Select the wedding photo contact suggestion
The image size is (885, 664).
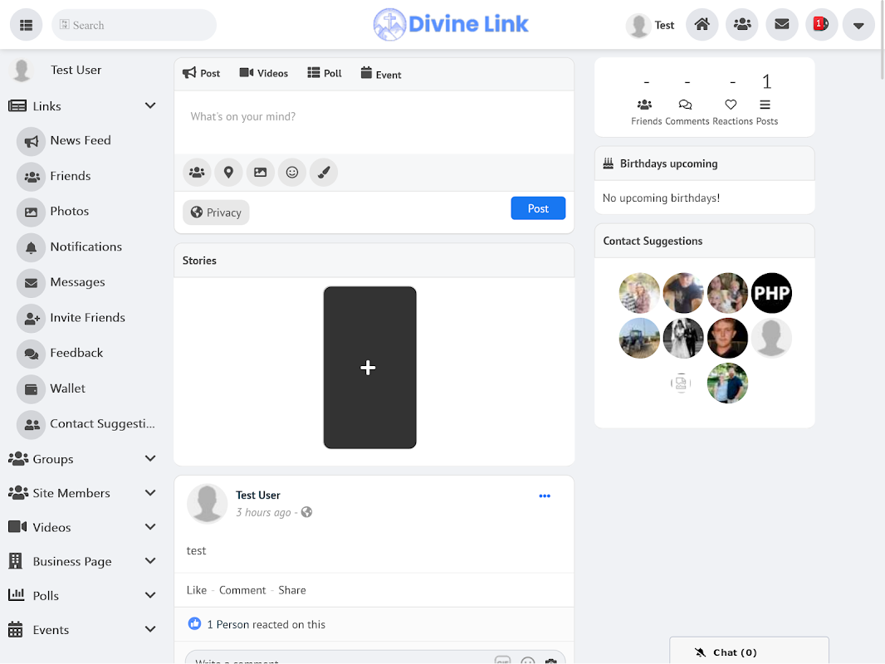[683, 338]
